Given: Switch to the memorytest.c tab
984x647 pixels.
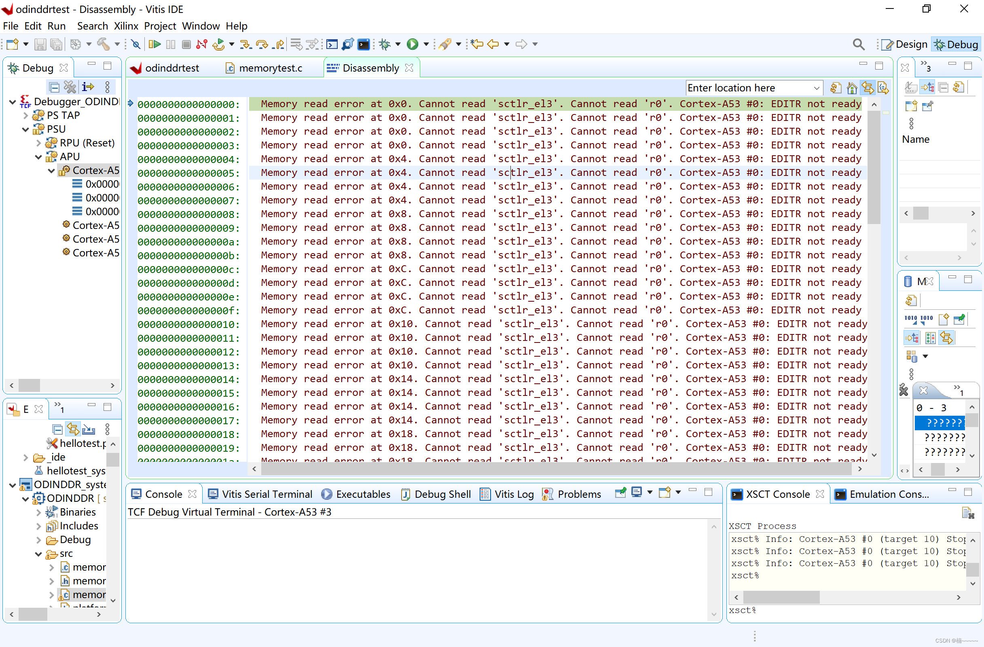Looking at the screenshot, I should click(x=270, y=68).
